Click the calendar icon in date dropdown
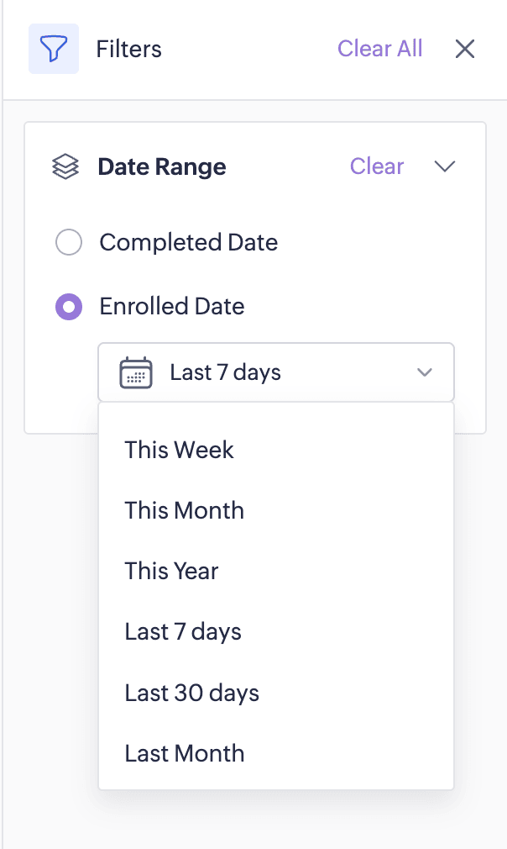The width and height of the screenshot is (507, 849). (136, 372)
